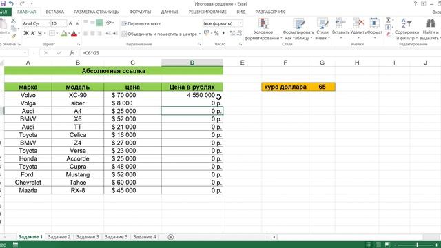Open the ГЛАВНАЯ ribbon tab

click(x=26, y=12)
